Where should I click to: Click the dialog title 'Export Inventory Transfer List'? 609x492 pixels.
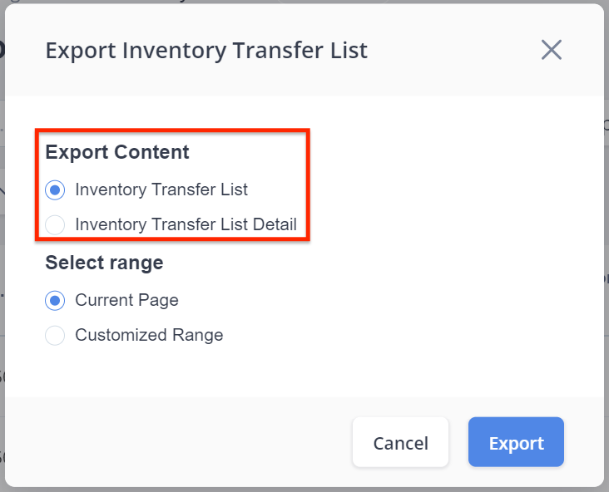point(206,51)
